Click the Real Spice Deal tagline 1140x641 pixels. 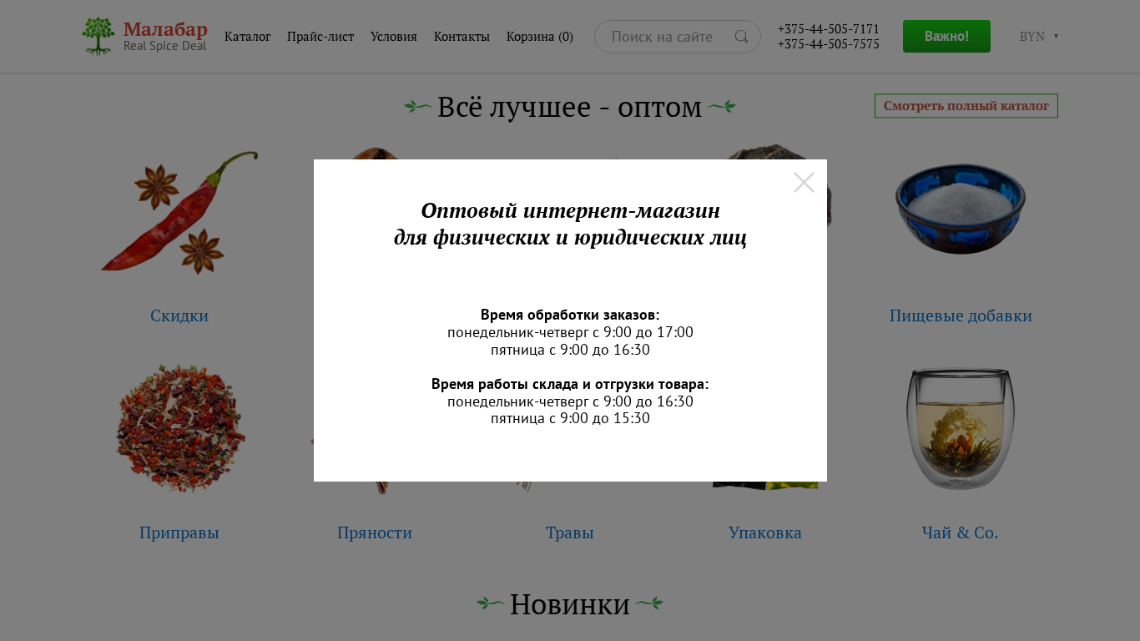165,46
